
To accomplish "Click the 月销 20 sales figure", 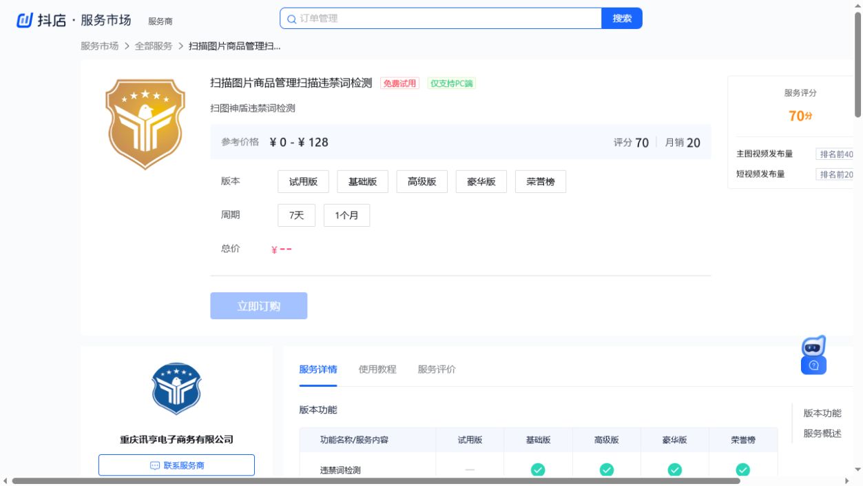I will click(683, 143).
